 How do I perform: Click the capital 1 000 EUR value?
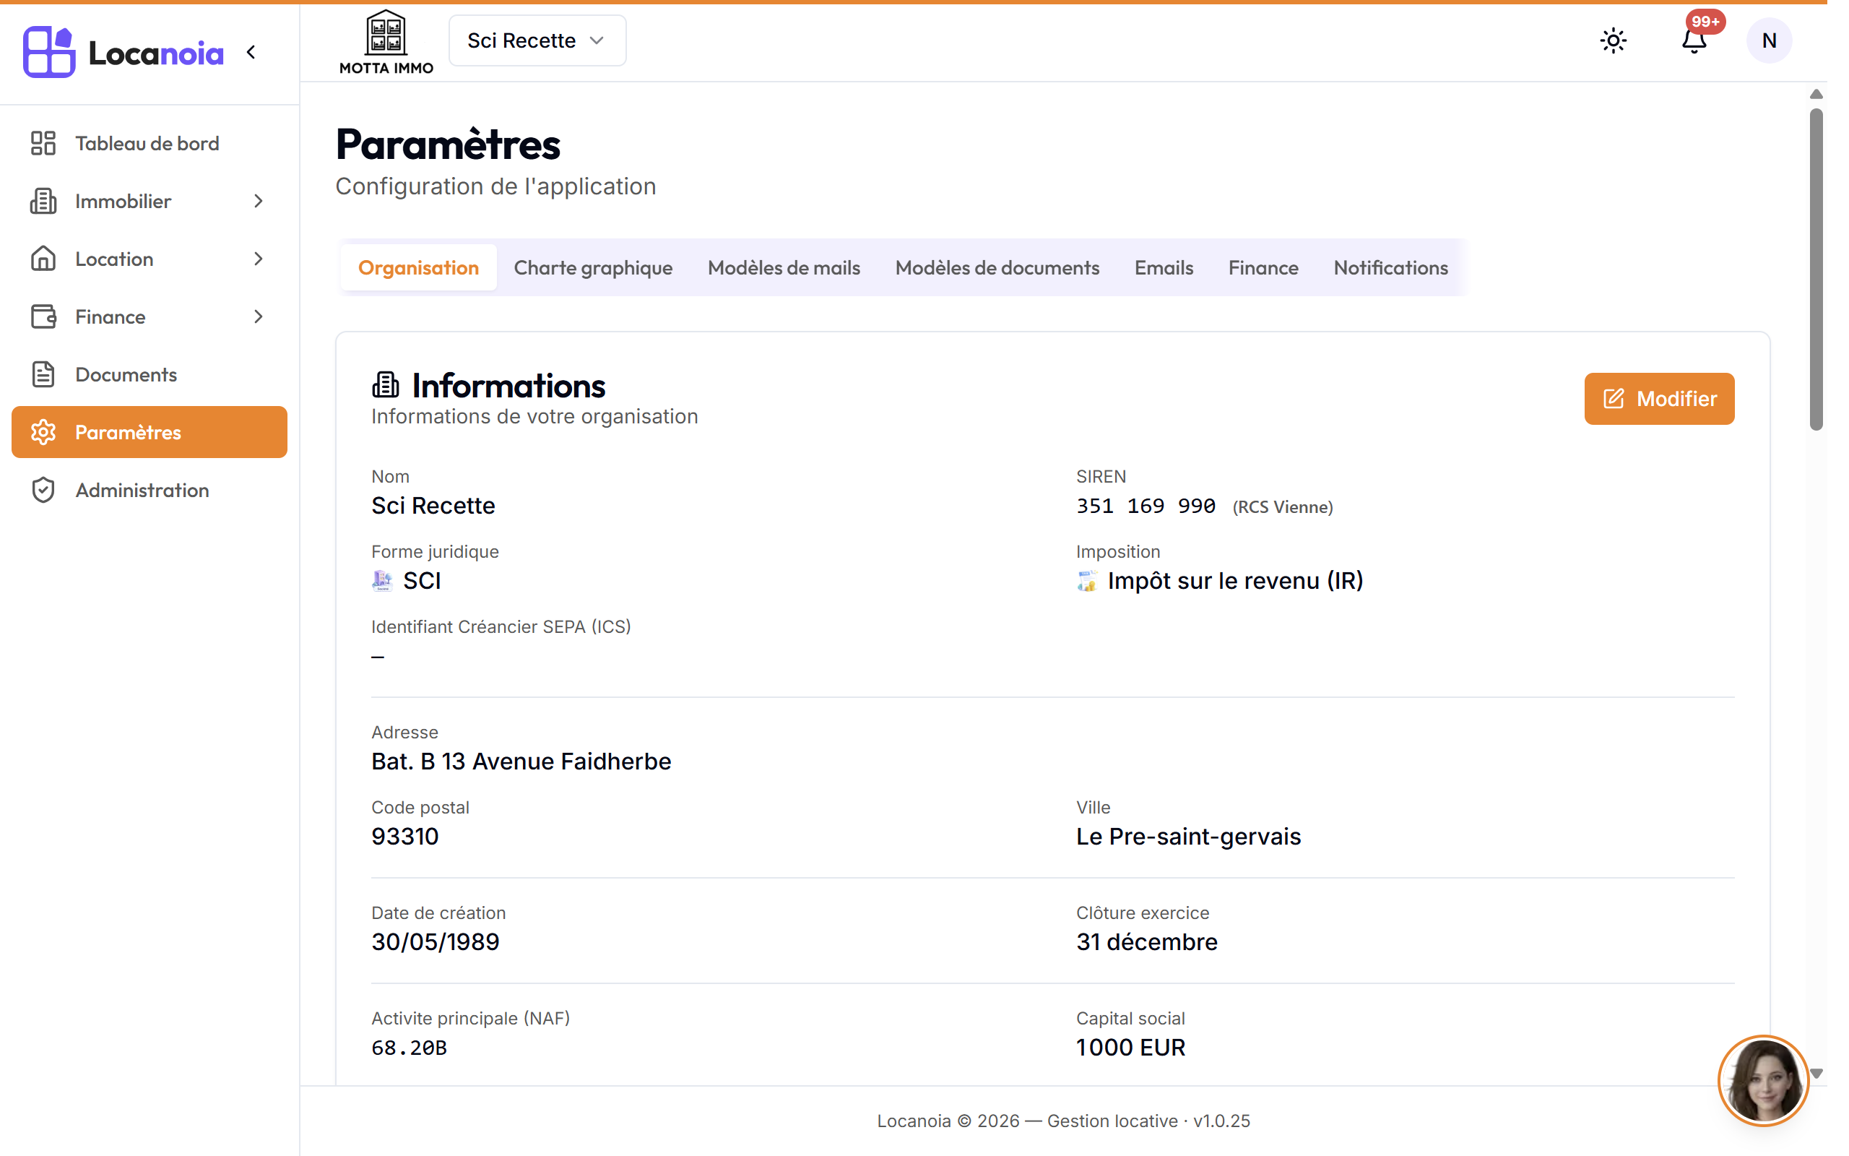coord(1131,1048)
